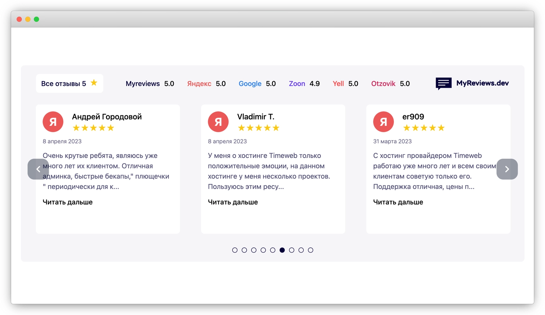This screenshot has width=545, height=315.
Task: Click the gold star in Все отзывы
Action: click(94, 83)
